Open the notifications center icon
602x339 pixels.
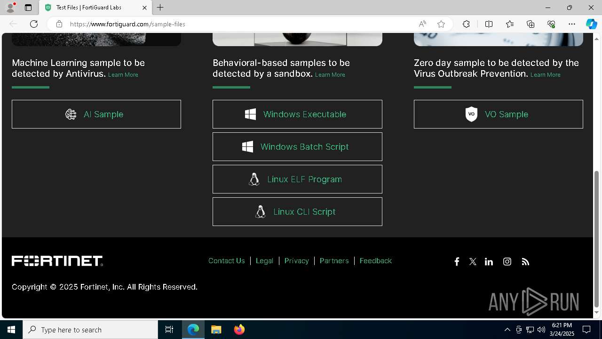pyautogui.click(x=586, y=330)
